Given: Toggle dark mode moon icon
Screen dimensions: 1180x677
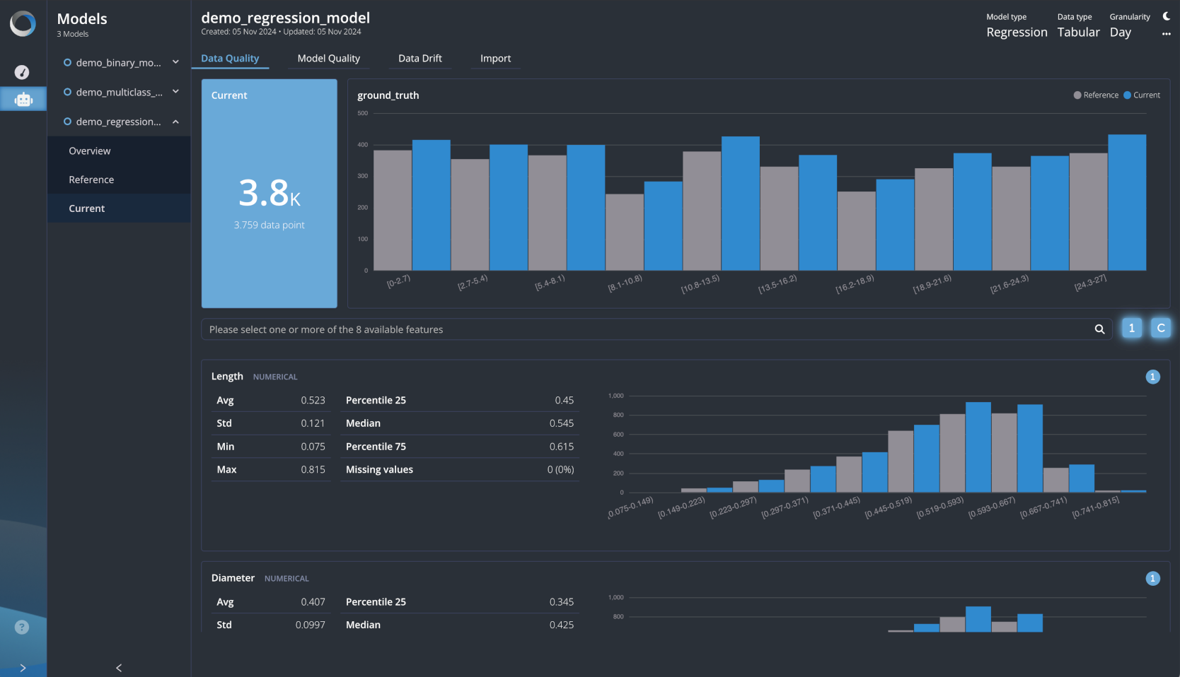Looking at the screenshot, I should pyautogui.click(x=1167, y=16).
